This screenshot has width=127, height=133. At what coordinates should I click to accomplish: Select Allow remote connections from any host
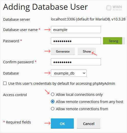pyautogui.click(x=53, y=102)
